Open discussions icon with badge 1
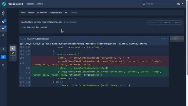188x106 pixels. pyautogui.click(x=3, y=22)
